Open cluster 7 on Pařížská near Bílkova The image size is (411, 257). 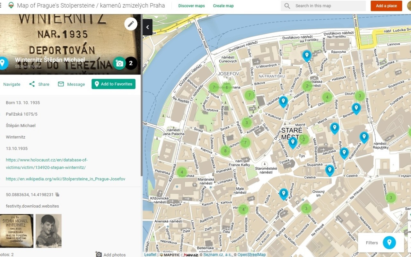coord(249,95)
